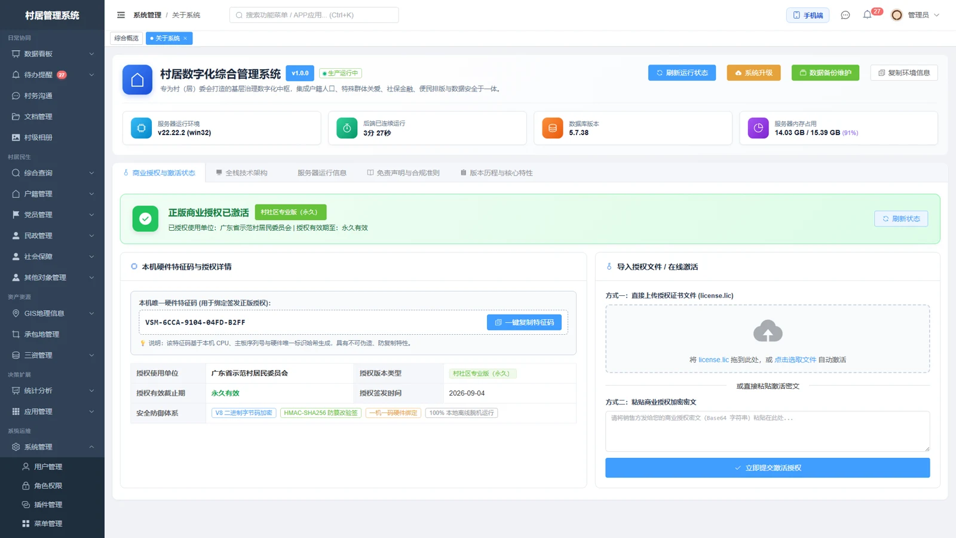
Task: Click the 刷新运行状态 button
Action: (682, 73)
